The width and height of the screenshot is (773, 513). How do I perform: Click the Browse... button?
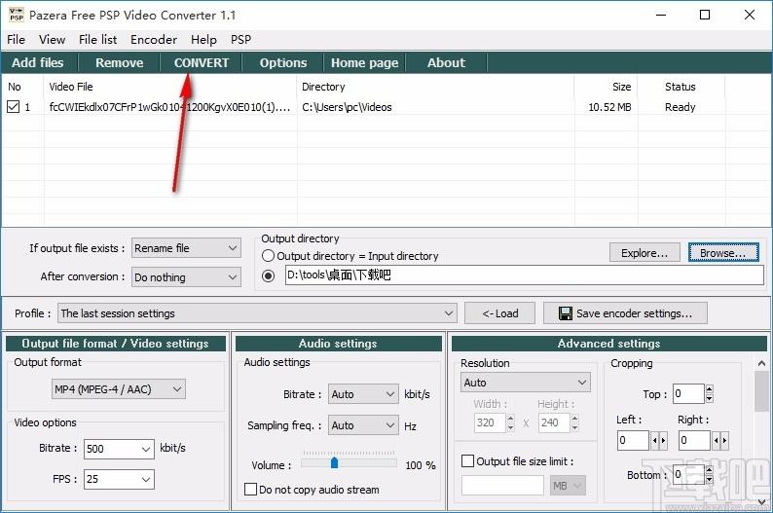(x=723, y=253)
